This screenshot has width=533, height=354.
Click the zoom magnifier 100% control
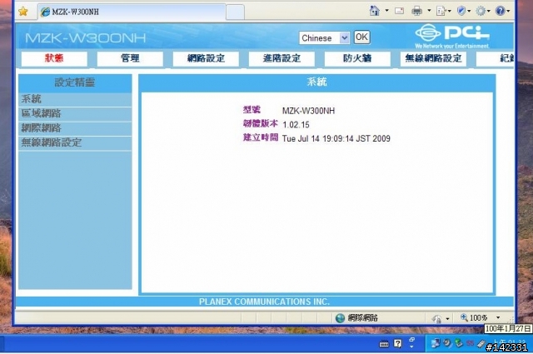click(474, 317)
